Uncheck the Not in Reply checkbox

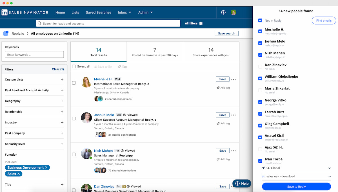tap(260, 21)
